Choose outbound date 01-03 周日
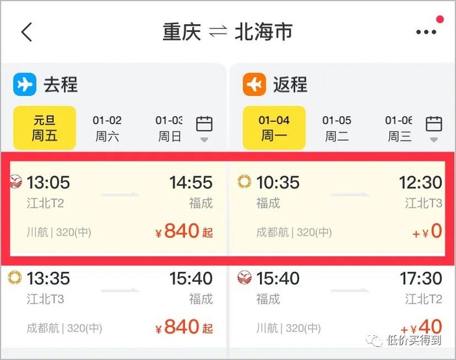456x360 pixels. pos(169,128)
